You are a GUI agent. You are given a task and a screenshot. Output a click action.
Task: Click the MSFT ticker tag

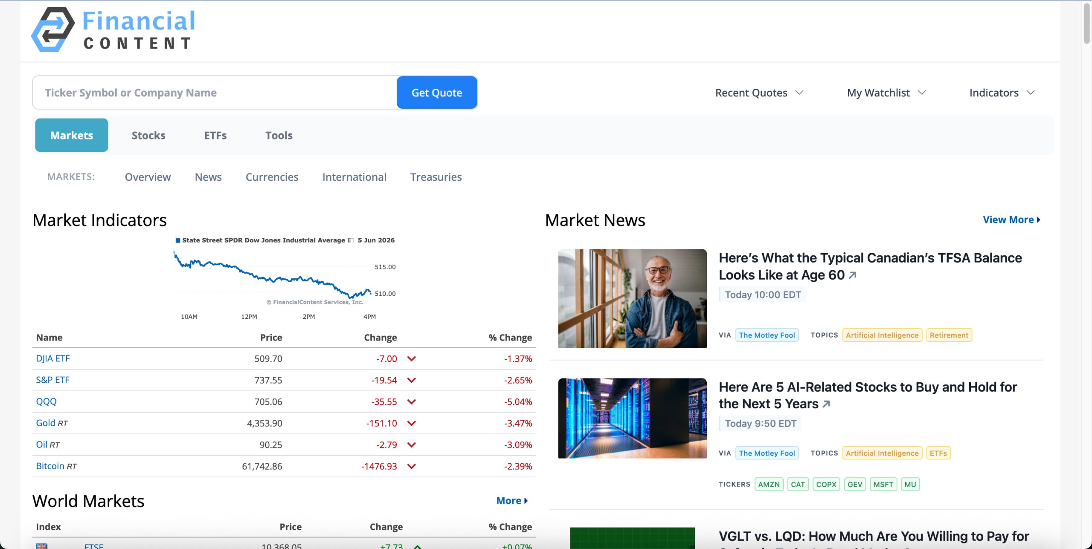click(x=883, y=485)
